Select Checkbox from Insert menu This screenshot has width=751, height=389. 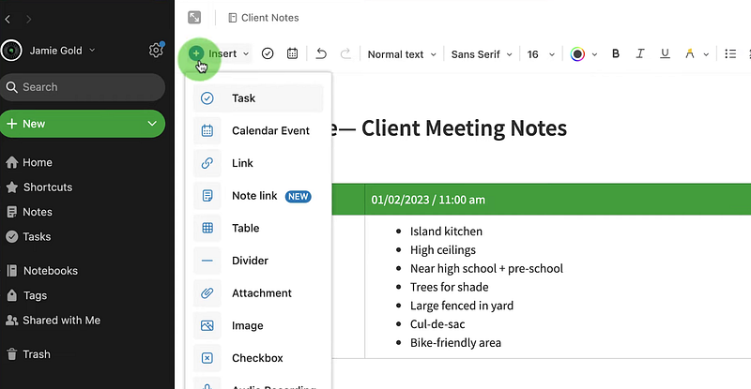pyautogui.click(x=258, y=358)
